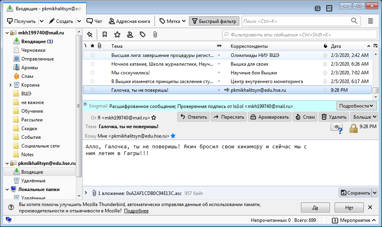Open the Чат tab

(x=94, y=21)
